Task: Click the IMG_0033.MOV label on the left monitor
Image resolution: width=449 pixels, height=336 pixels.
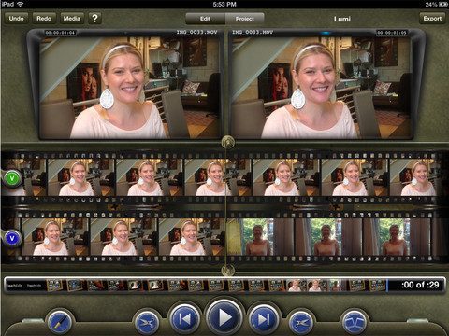Action: point(196,32)
